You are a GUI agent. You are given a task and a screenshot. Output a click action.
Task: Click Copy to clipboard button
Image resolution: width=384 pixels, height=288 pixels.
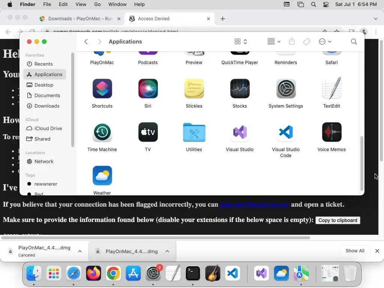click(338, 220)
